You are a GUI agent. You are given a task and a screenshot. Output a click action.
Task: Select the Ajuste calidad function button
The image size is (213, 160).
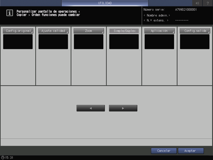point(53,31)
